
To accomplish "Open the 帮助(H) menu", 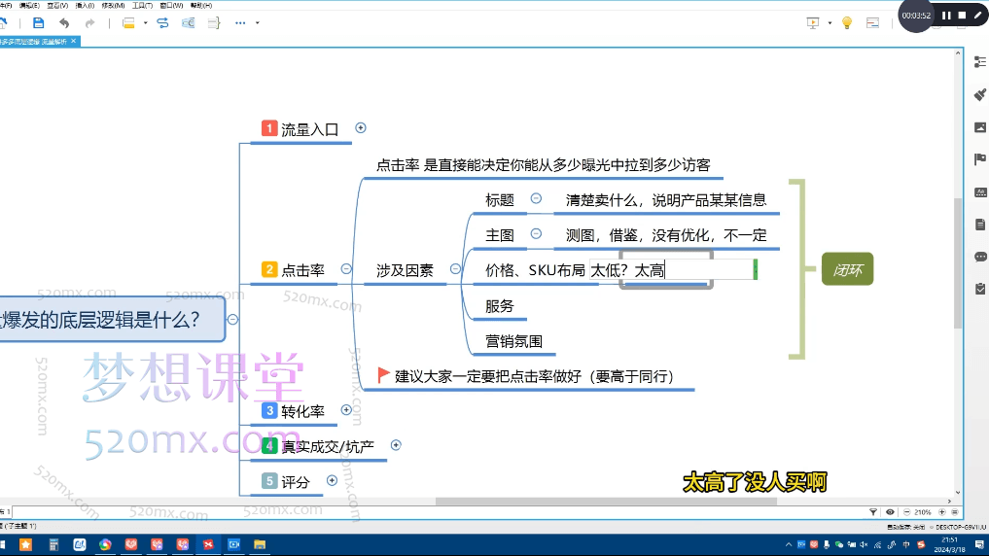I will 201,5.
